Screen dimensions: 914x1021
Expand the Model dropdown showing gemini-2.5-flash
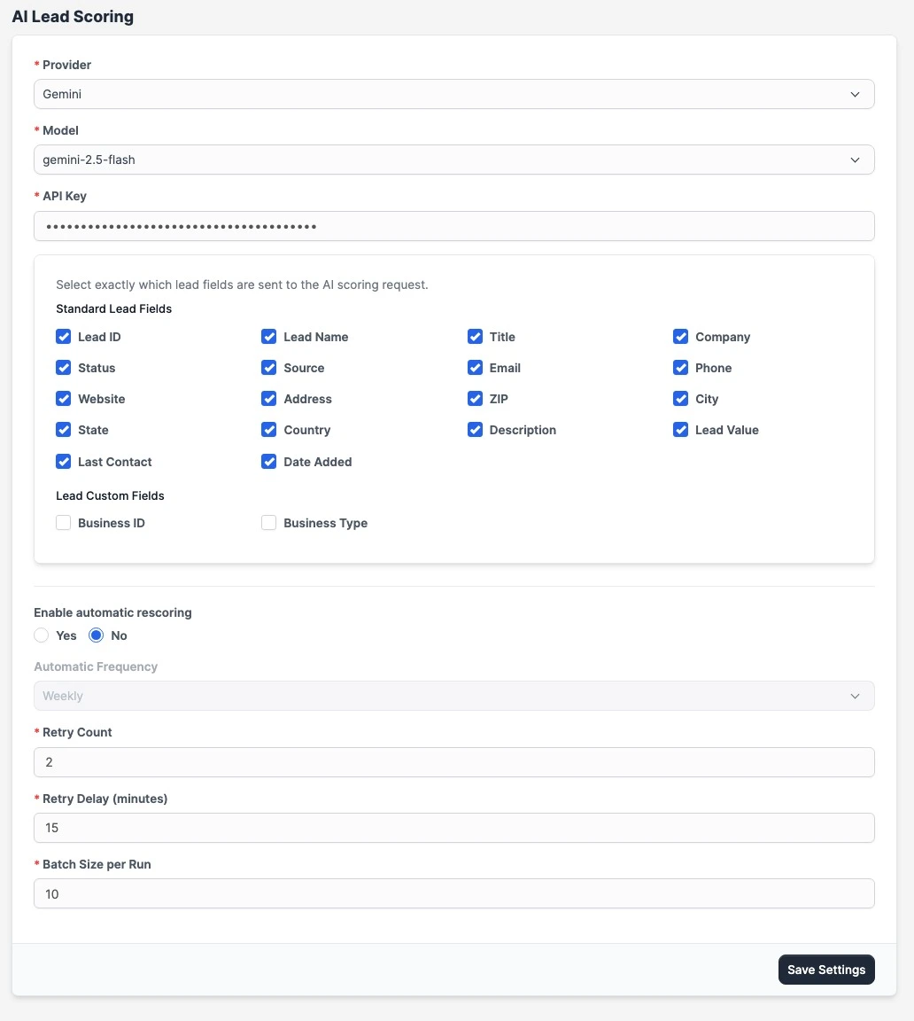click(453, 160)
